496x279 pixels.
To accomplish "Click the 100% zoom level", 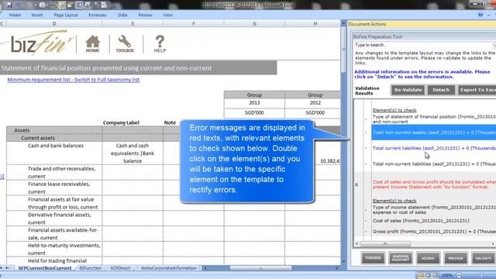I will pyautogui.click(x=447, y=275).
